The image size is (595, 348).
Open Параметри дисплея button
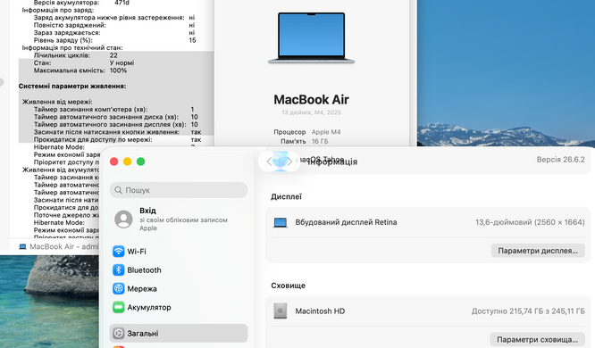pyautogui.click(x=538, y=251)
